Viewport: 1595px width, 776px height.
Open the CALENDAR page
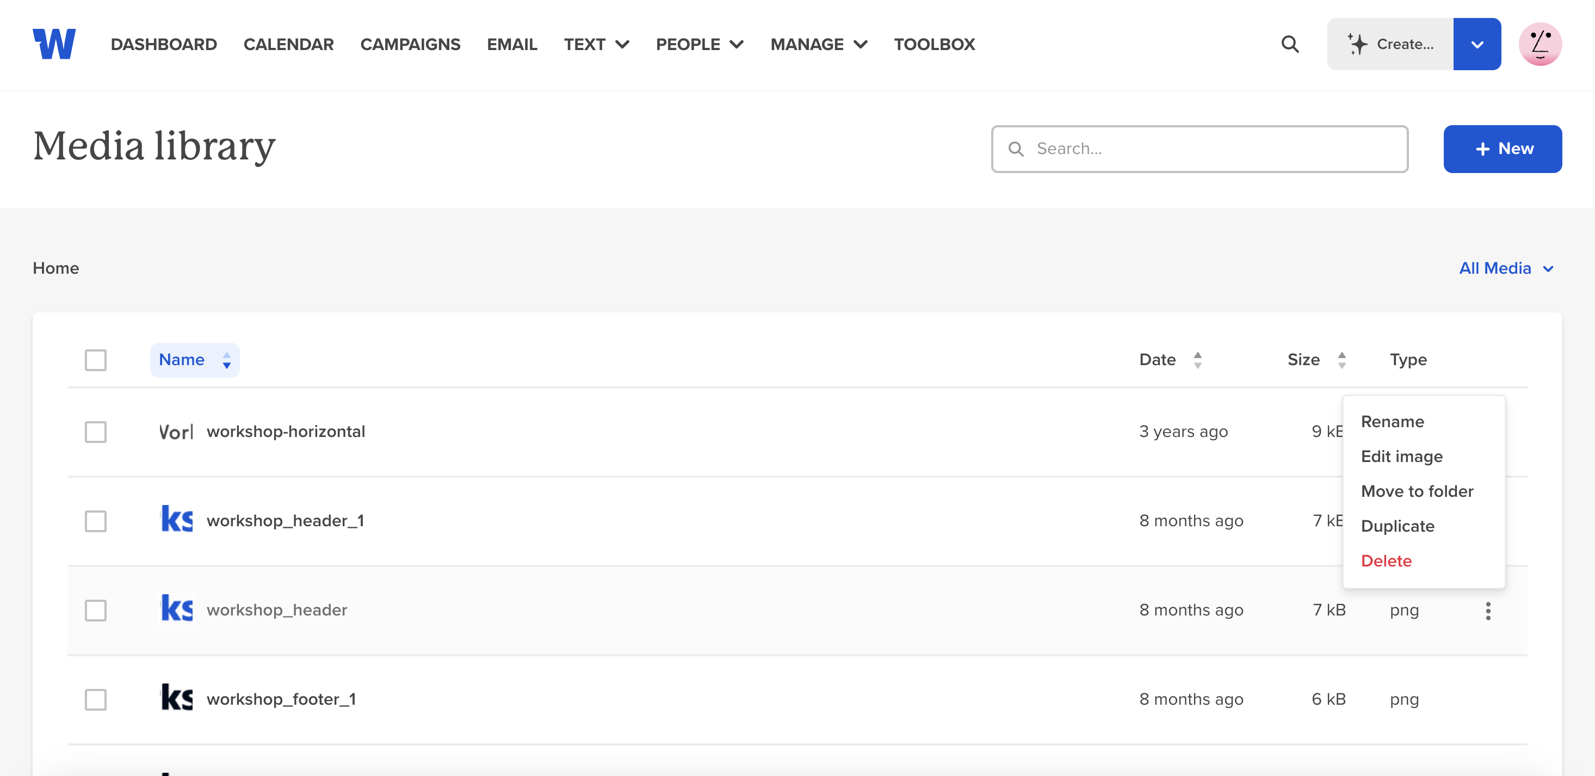(288, 44)
